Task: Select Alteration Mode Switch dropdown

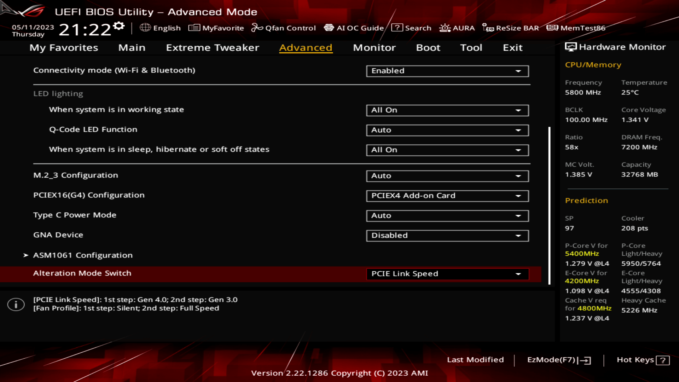Action: (x=447, y=273)
